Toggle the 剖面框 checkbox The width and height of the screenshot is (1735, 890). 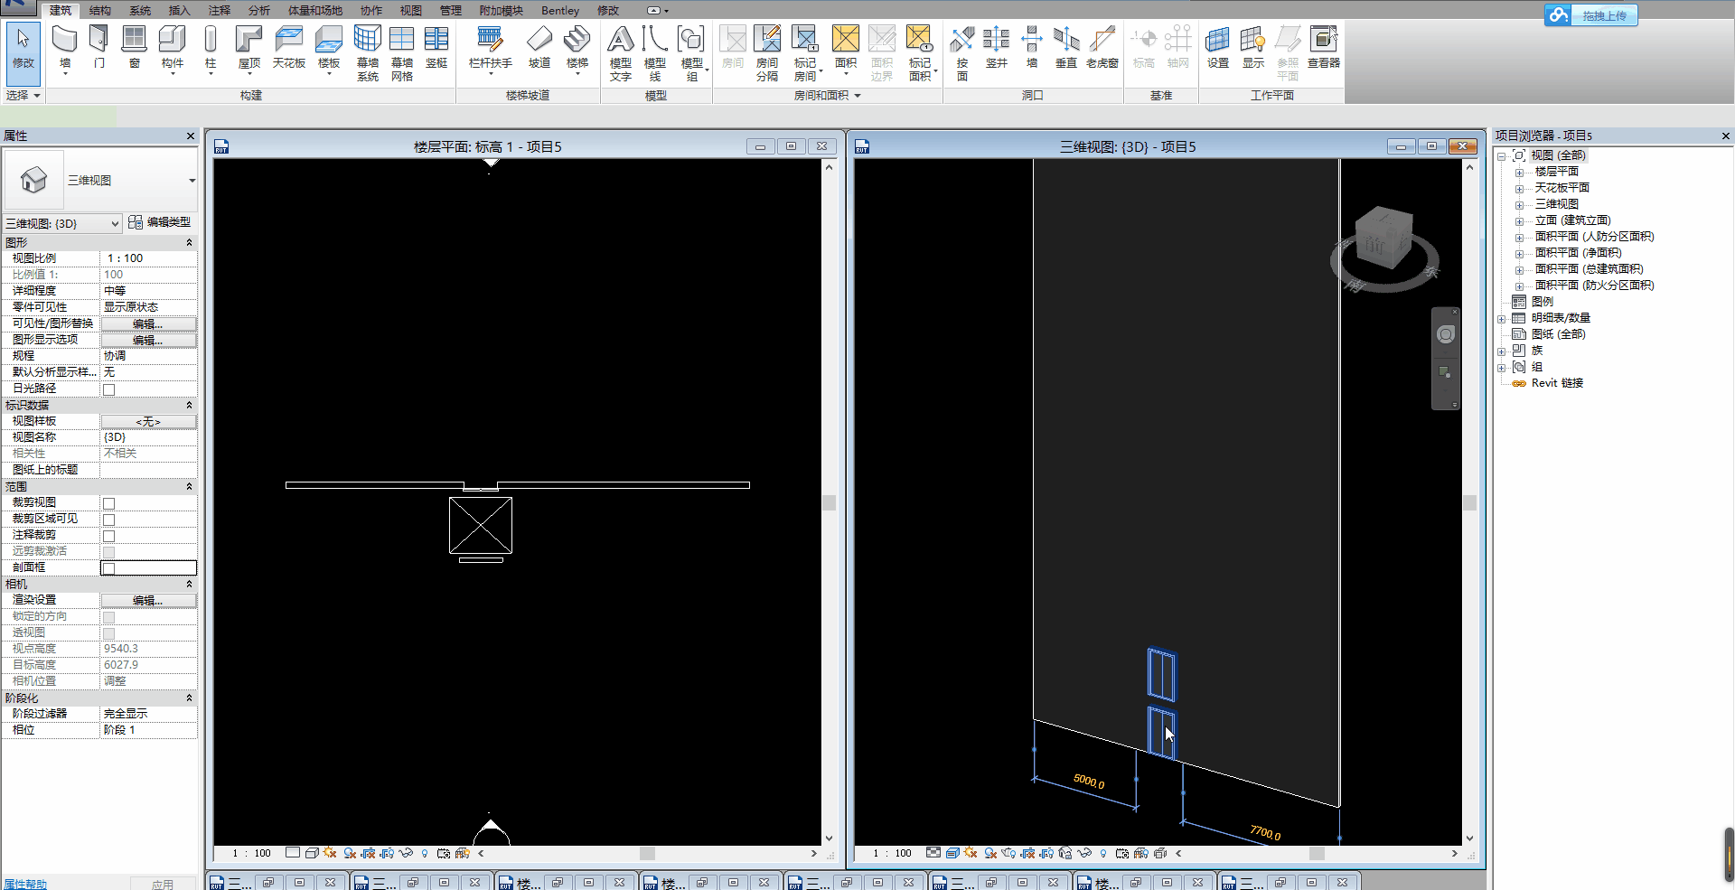108,568
